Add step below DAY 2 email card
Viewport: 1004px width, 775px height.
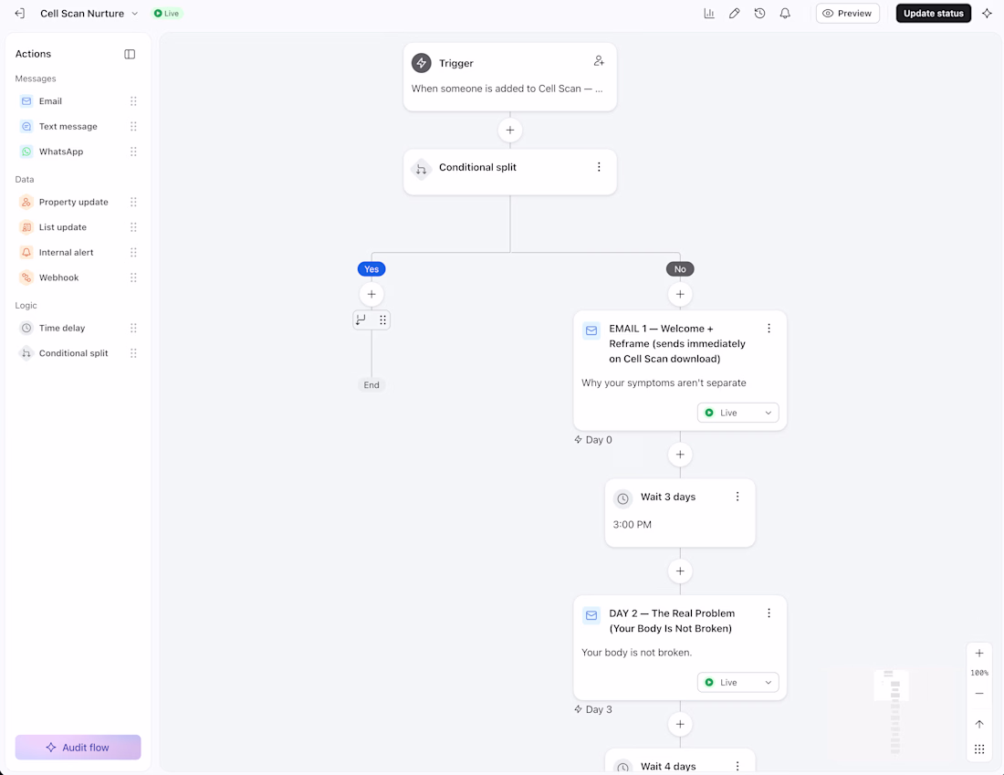click(x=680, y=725)
